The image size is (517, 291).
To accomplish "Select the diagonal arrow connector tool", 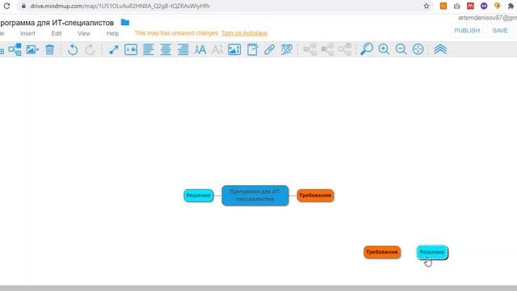I will pos(114,49).
